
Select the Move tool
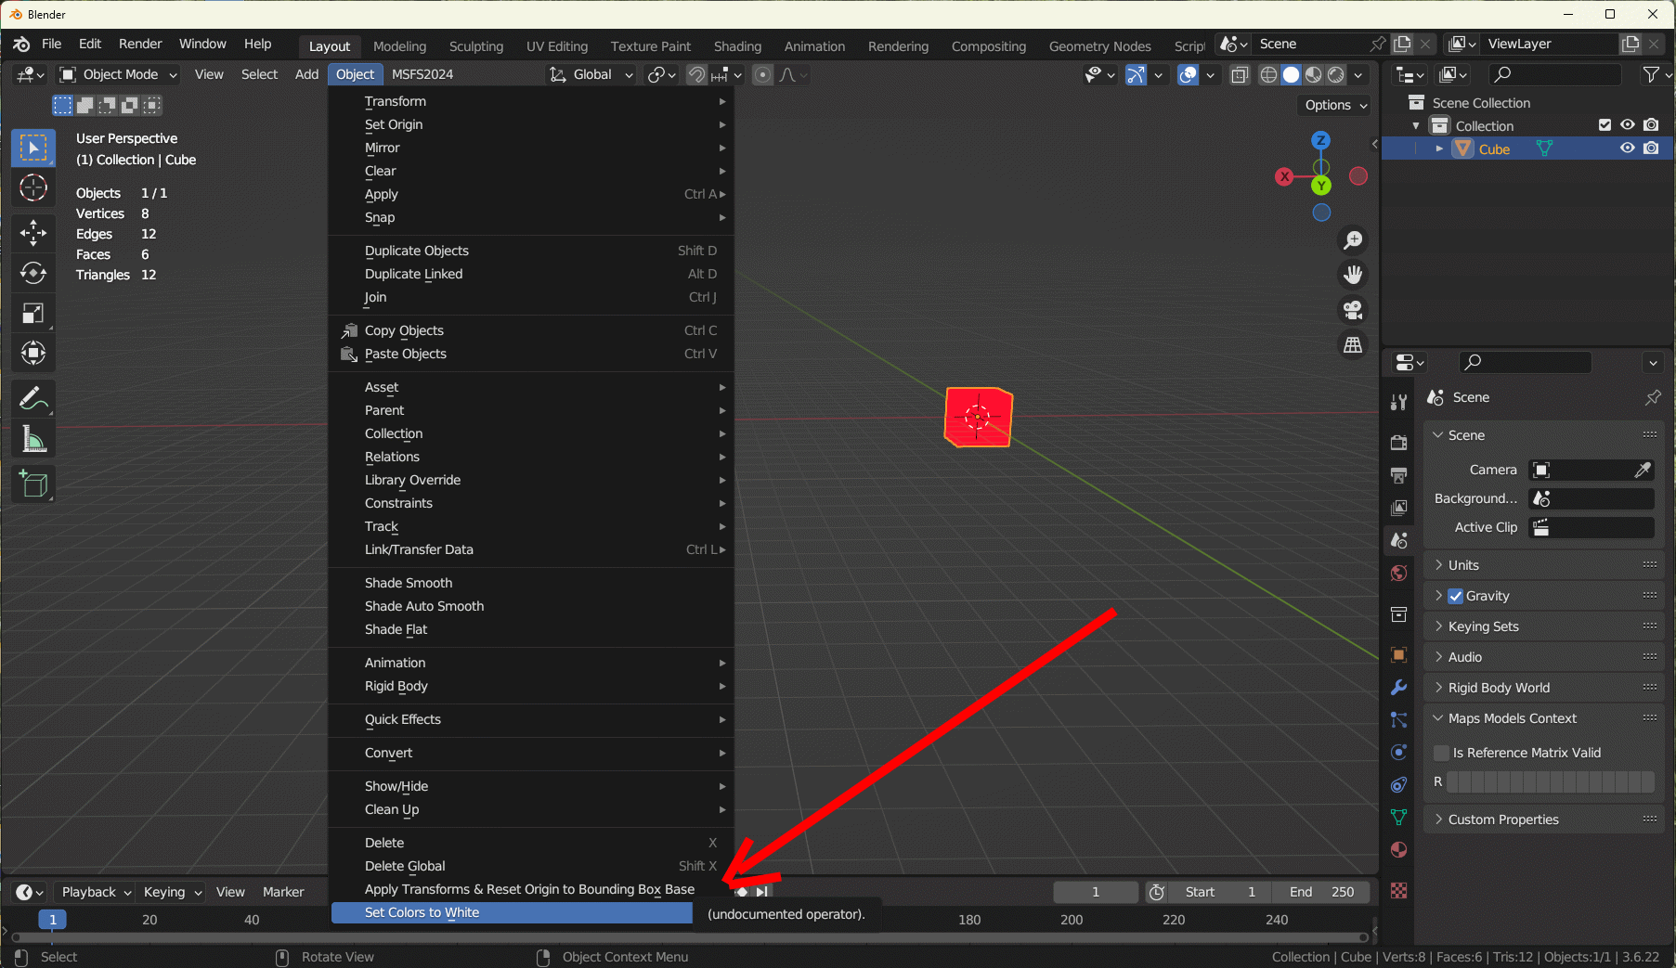click(x=33, y=232)
